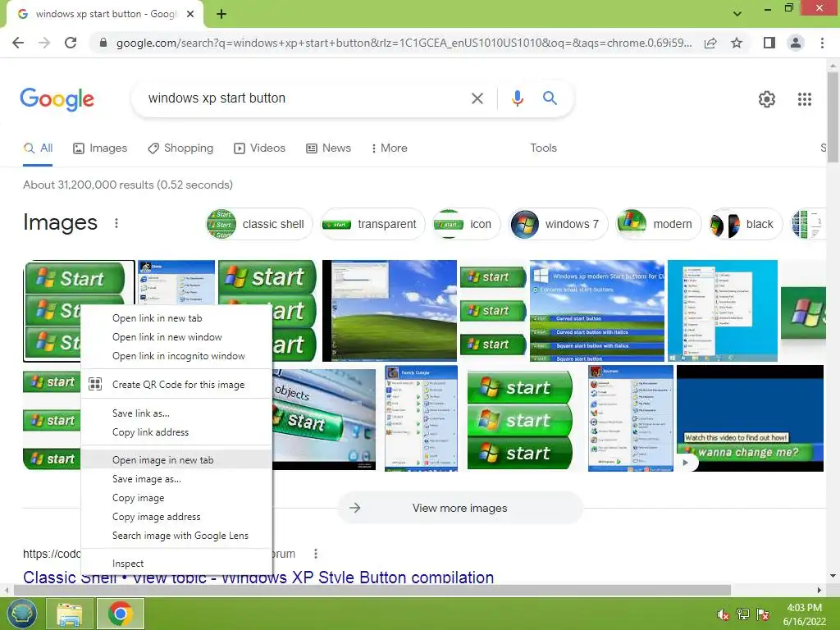Open the 'Windows xp modern Start buttons' thumbnail
The image size is (840, 630).
pos(597,311)
